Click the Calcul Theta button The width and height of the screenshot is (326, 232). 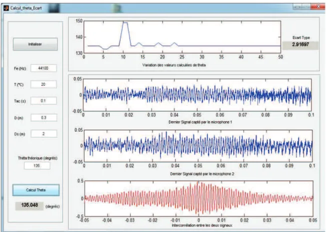[36, 190]
